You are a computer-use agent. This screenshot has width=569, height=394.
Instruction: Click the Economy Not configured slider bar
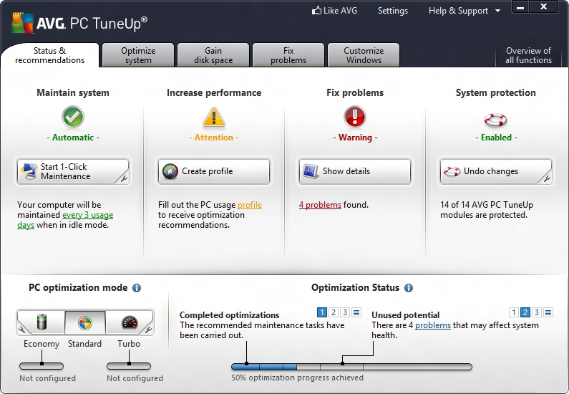pos(42,366)
